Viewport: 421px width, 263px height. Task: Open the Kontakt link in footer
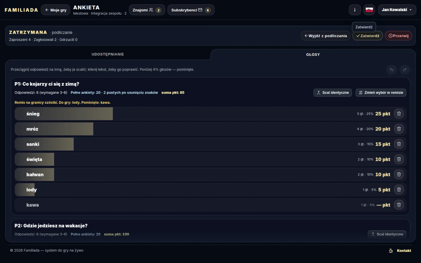tap(400, 250)
